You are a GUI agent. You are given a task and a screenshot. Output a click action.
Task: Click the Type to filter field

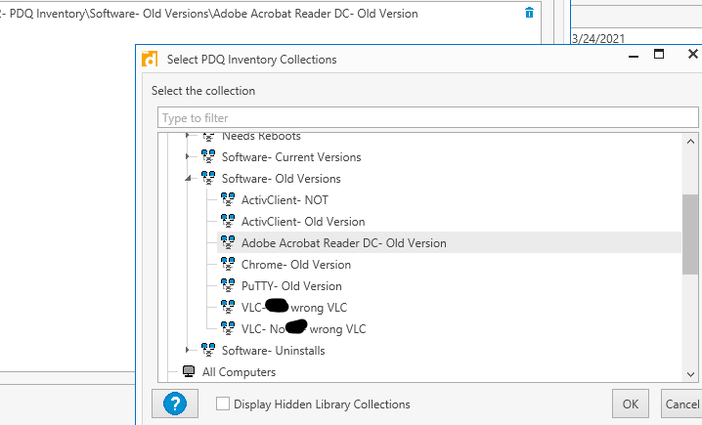point(427,118)
